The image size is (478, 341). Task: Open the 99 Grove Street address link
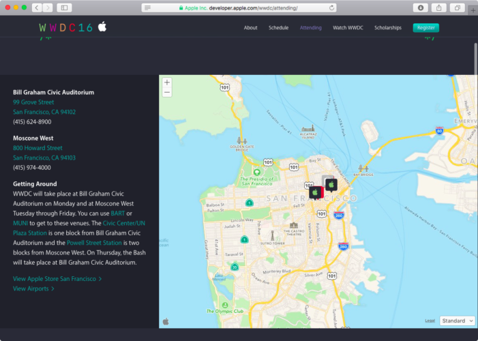click(x=33, y=102)
